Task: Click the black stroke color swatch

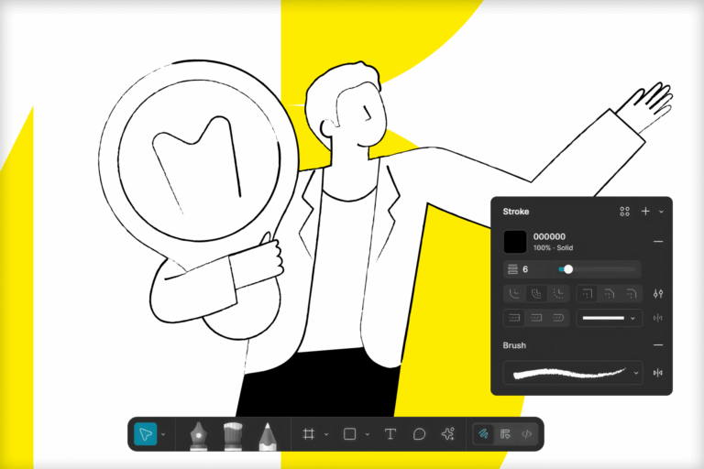Action: click(515, 242)
